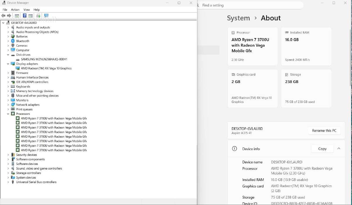Collapse the Processors node
Screen dimensions: 352x205
tap(8, 114)
